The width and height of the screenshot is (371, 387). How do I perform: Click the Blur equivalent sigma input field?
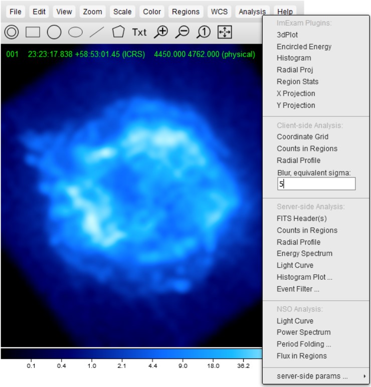pos(316,184)
